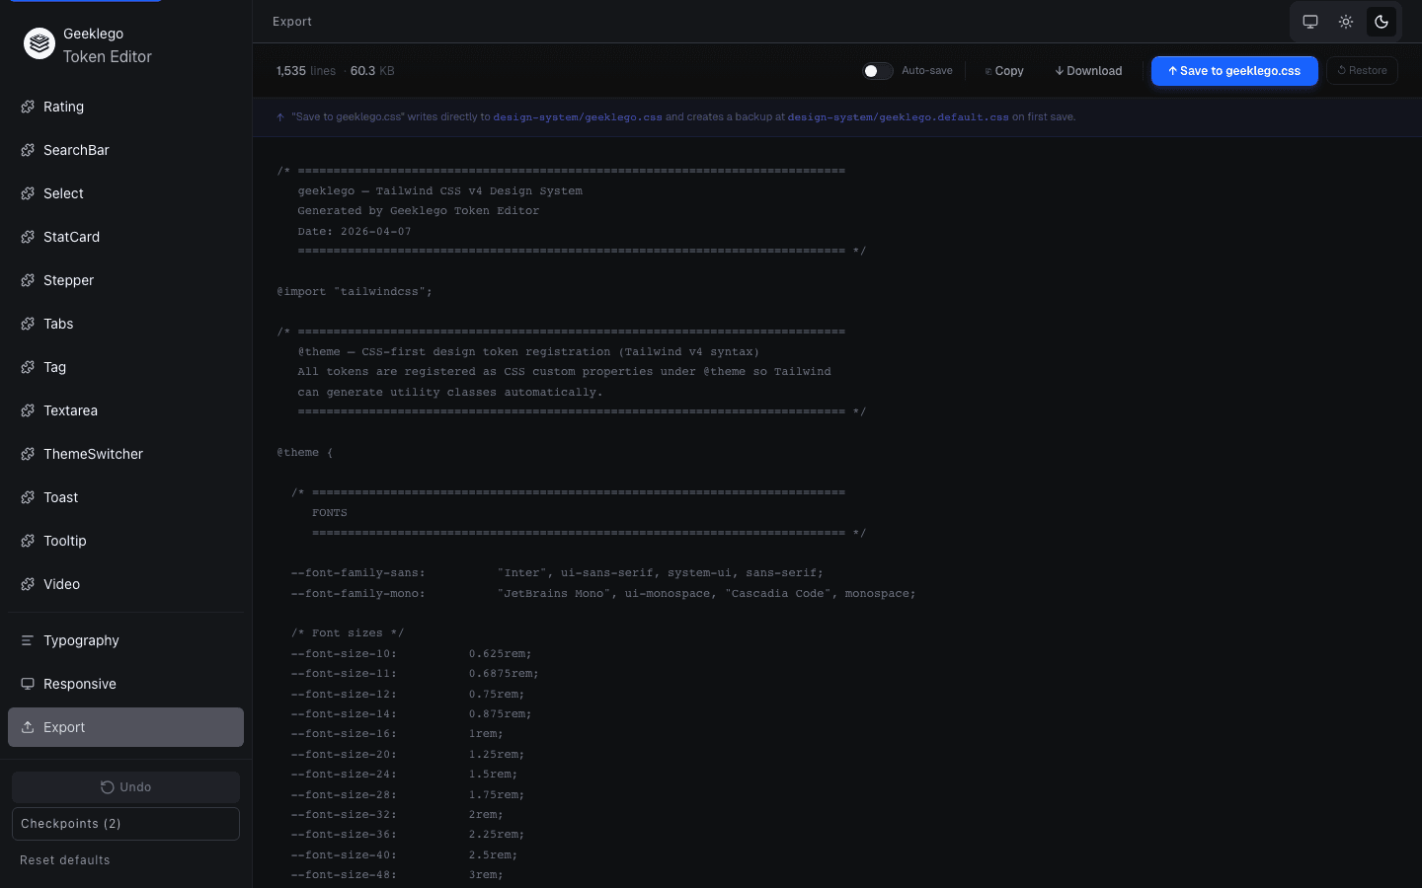Click the Undo button
Image resolution: width=1422 pixels, height=888 pixels.
pos(125,787)
